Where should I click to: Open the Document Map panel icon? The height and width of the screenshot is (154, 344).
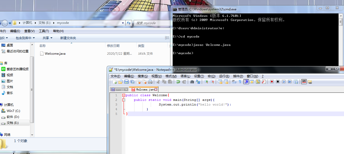[x=258, y=82]
